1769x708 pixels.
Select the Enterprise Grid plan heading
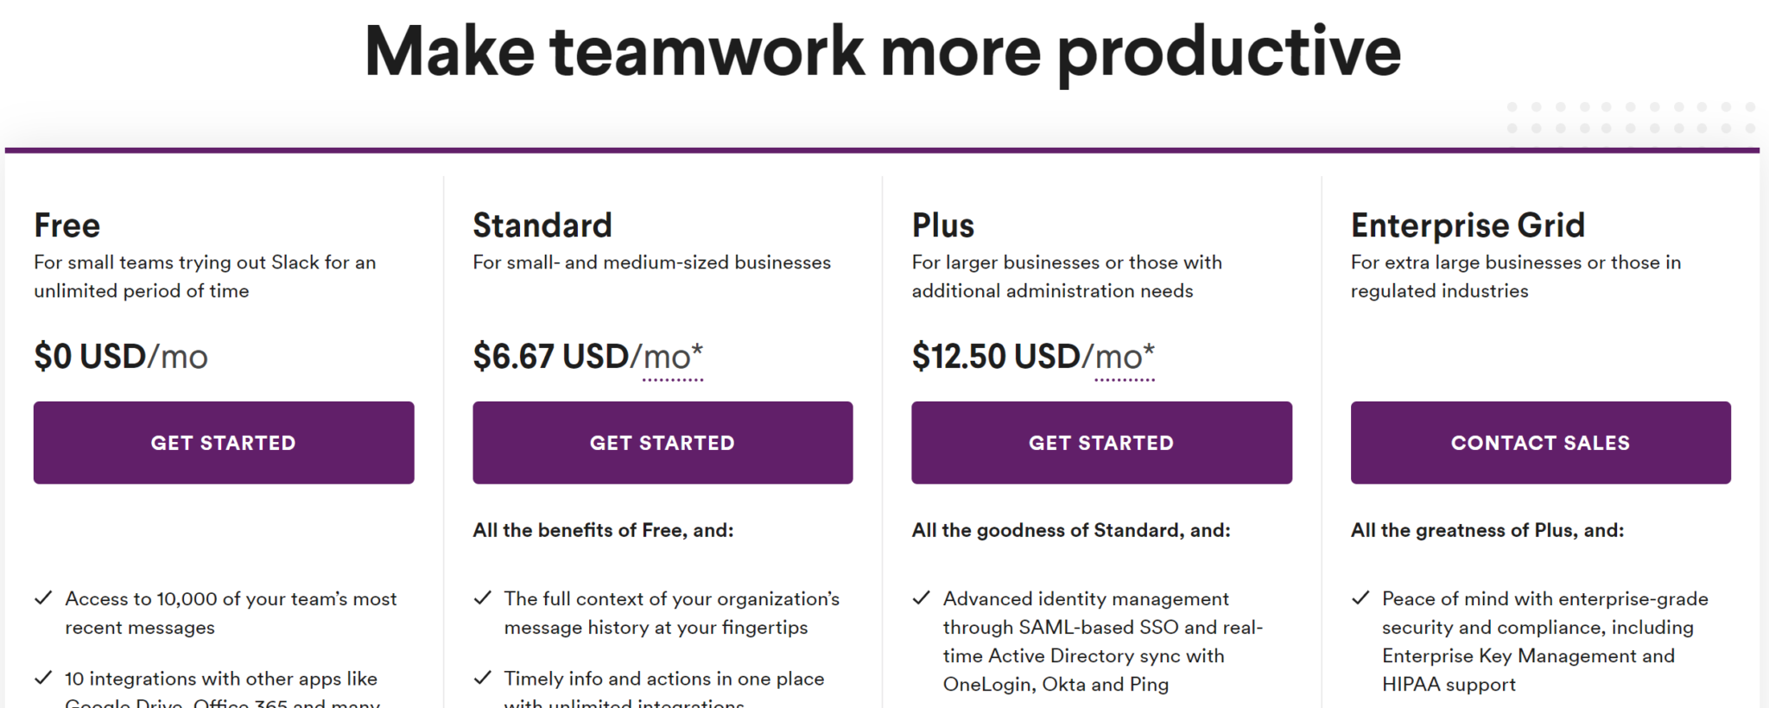click(x=1468, y=225)
